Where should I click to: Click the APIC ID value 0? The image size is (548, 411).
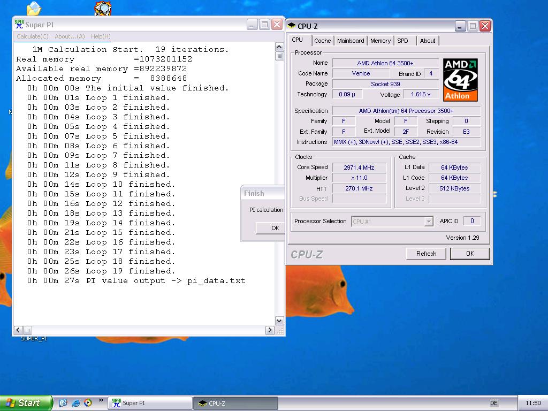(472, 221)
